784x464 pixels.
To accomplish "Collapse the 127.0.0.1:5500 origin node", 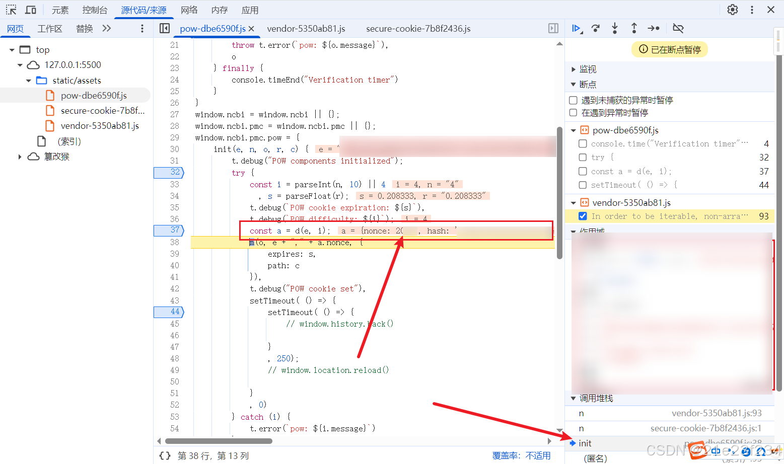I will pyautogui.click(x=20, y=65).
